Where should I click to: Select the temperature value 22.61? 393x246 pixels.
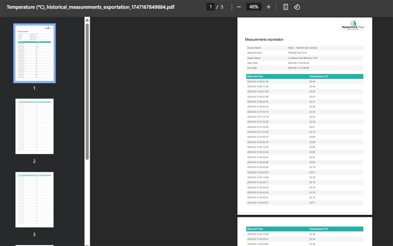(312, 127)
